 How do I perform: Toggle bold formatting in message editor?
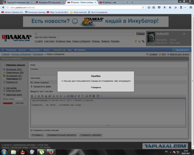[x=32, y=96]
